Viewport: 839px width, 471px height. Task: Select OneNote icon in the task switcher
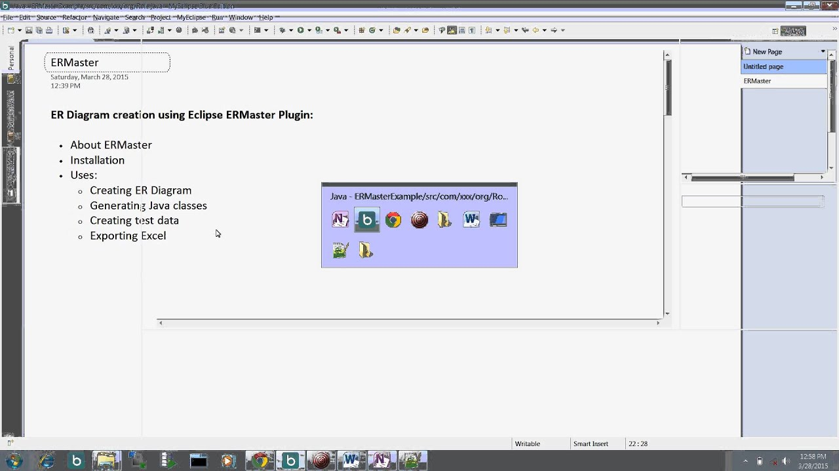(x=340, y=220)
